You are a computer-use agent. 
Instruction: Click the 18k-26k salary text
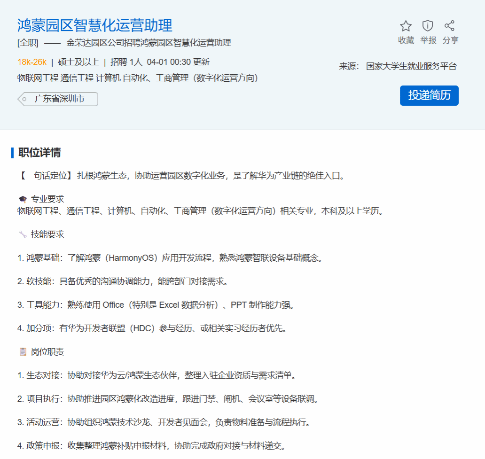click(x=32, y=62)
